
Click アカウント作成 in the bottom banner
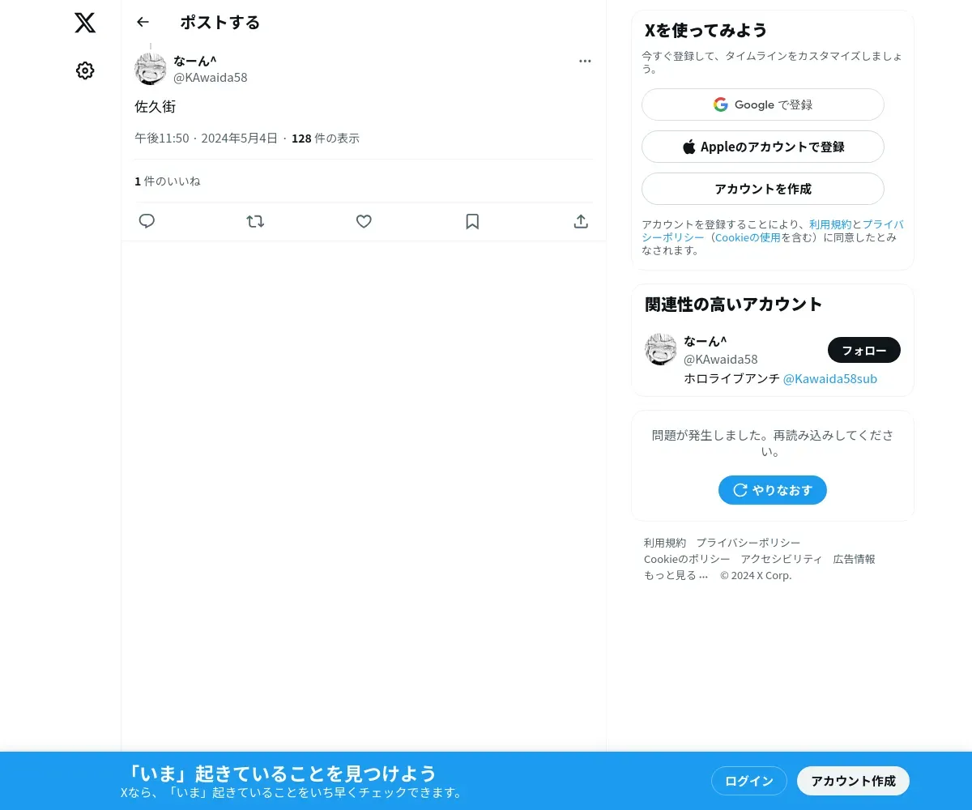854,781
